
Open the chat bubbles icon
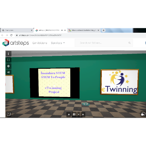[x=143, y=114]
